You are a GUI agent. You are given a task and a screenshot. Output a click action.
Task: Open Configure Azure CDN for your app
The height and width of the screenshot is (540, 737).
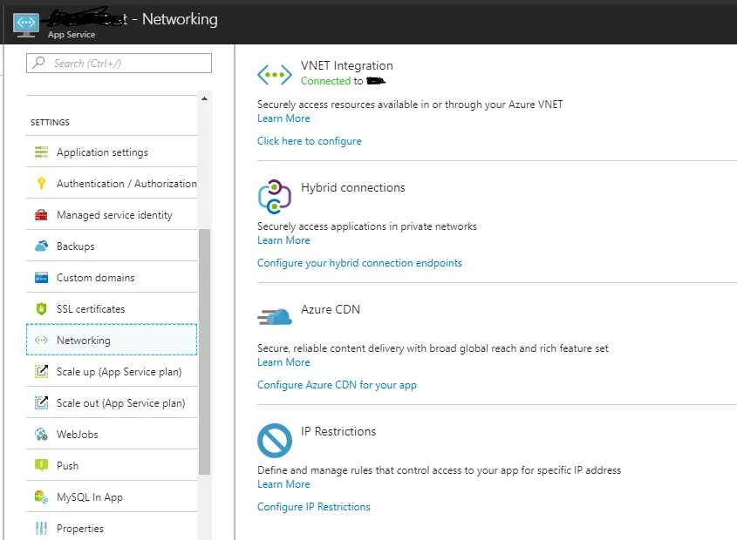click(x=337, y=385)
